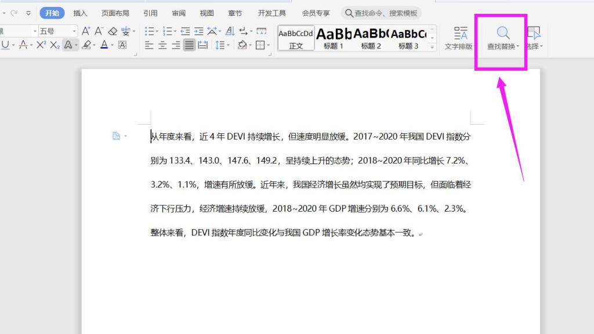Image resolution: width=594 pixels, height=334 pixels.
Task: Open paragraph settings dialog launcher
Action: coord(270,55)
